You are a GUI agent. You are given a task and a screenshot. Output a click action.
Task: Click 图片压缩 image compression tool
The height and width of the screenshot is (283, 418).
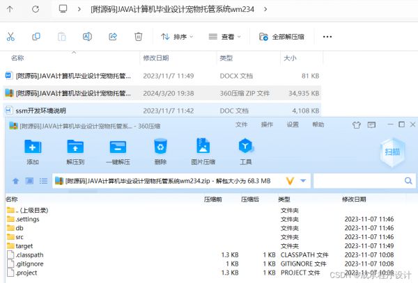203,152
